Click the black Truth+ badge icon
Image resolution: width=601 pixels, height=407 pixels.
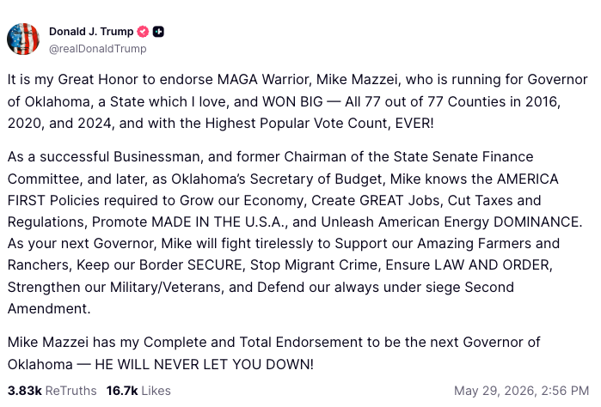click(158, 32)
